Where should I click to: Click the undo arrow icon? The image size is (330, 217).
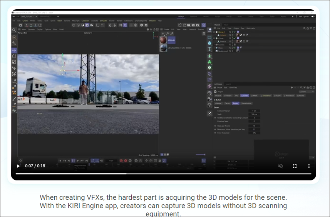pos(14,17)
